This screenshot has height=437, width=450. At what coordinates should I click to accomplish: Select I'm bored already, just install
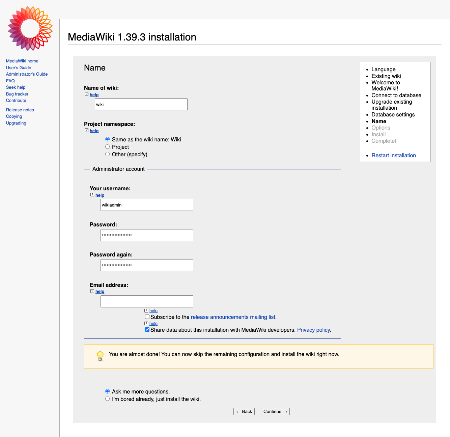click(x=108, y=399)
